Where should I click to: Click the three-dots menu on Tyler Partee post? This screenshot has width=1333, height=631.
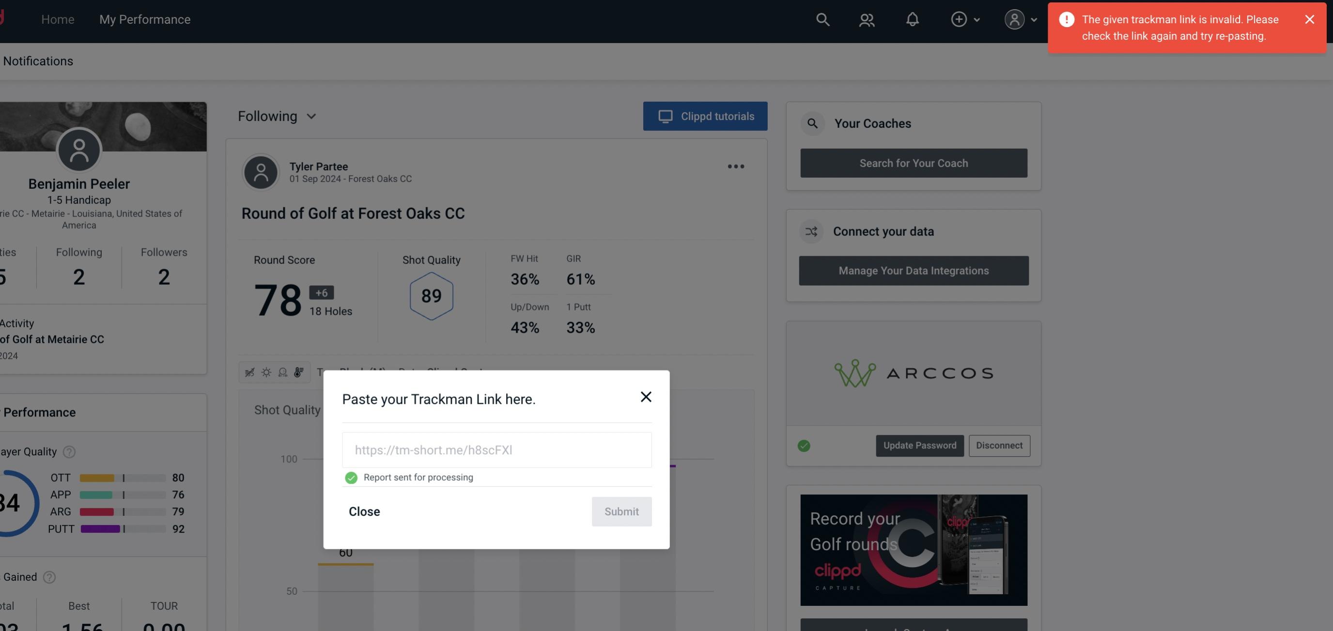tap(736, 167)
